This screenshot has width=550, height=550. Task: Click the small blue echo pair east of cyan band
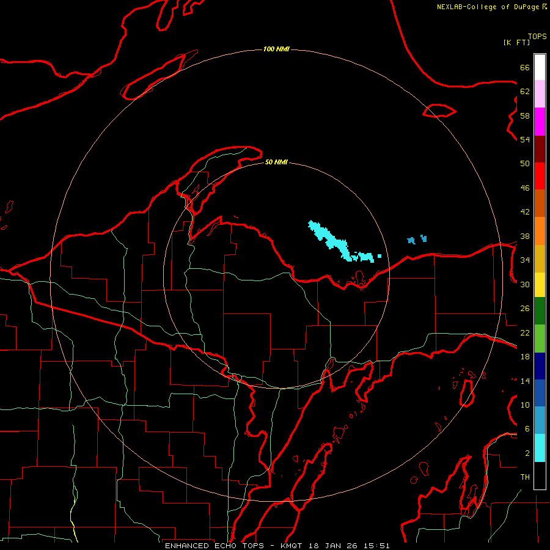417,240
